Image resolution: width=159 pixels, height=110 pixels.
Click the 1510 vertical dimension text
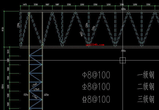point(8,51)
